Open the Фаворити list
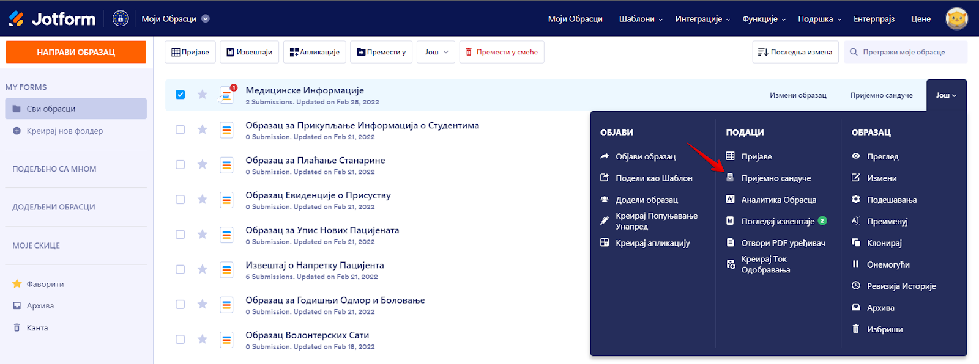979x364 pixels. (39, 284)
